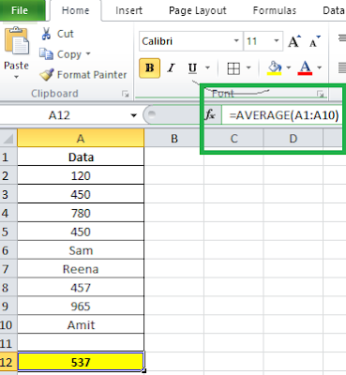Open Font dialog launcher
This screenshot has height=375, width=346.
tap(320, 94)
